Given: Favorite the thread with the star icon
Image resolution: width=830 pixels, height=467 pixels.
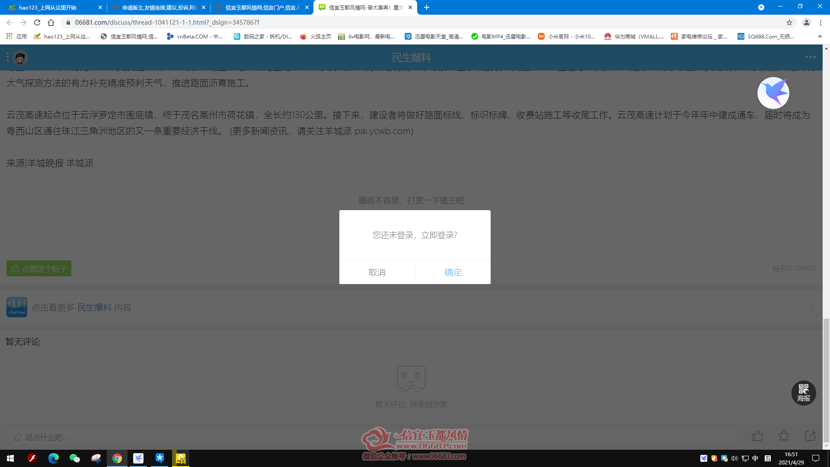Looking at the screenshot, I should pyautogui.click(x=784, y=436).
